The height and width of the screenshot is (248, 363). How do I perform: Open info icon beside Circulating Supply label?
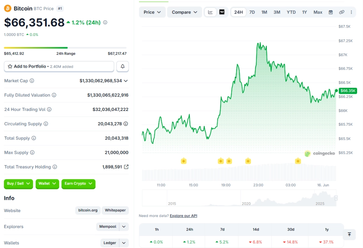(x=46, y=124)
